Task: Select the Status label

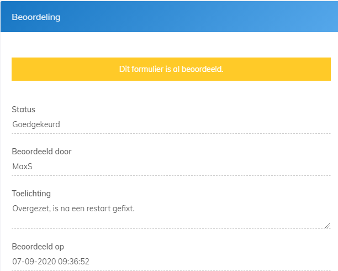Action: tap(23, 110)
